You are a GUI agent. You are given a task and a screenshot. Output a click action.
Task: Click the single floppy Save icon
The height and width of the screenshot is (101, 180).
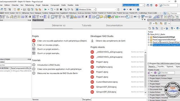24,9
